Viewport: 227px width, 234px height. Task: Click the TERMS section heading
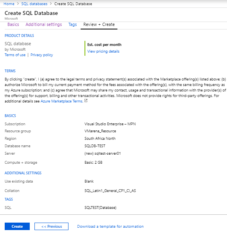click(x=10, y=71)
